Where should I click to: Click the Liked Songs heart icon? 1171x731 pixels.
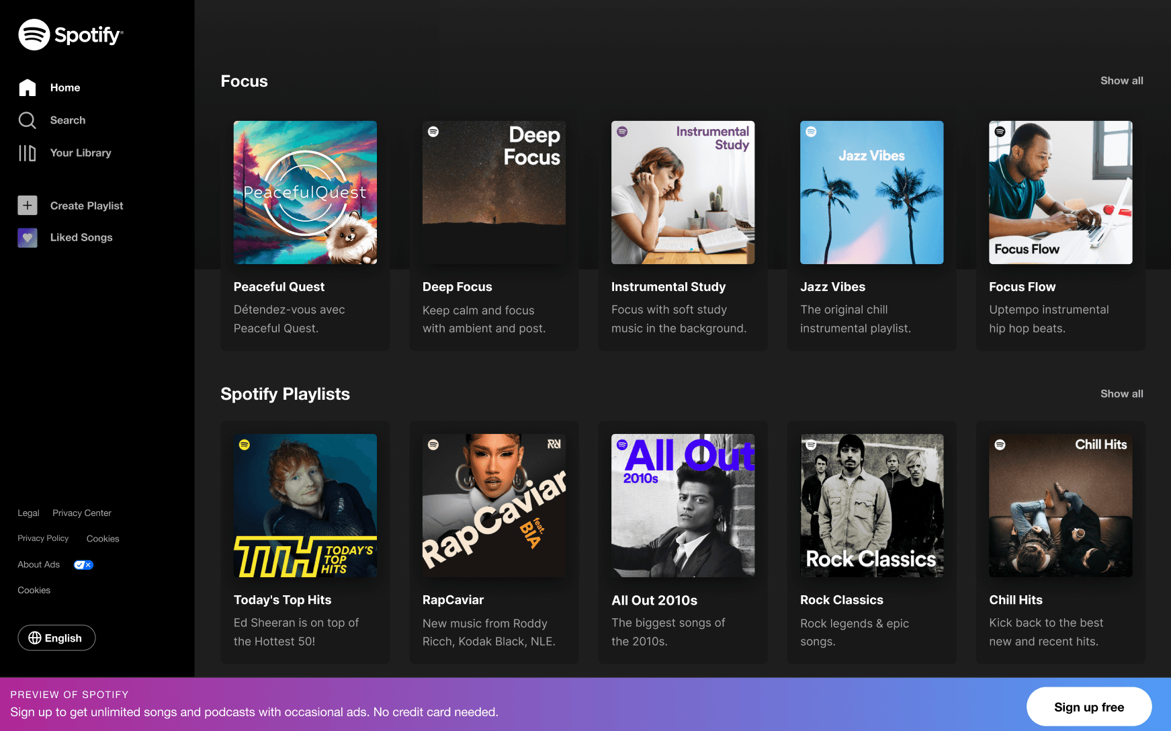[28, 238]
